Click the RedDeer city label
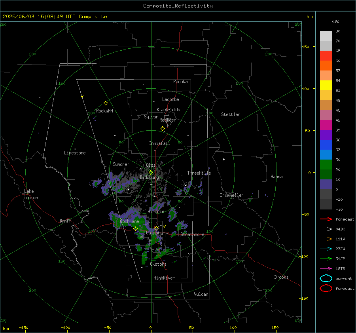This screenshot has height=333, width=356. (x=168, y=120)
